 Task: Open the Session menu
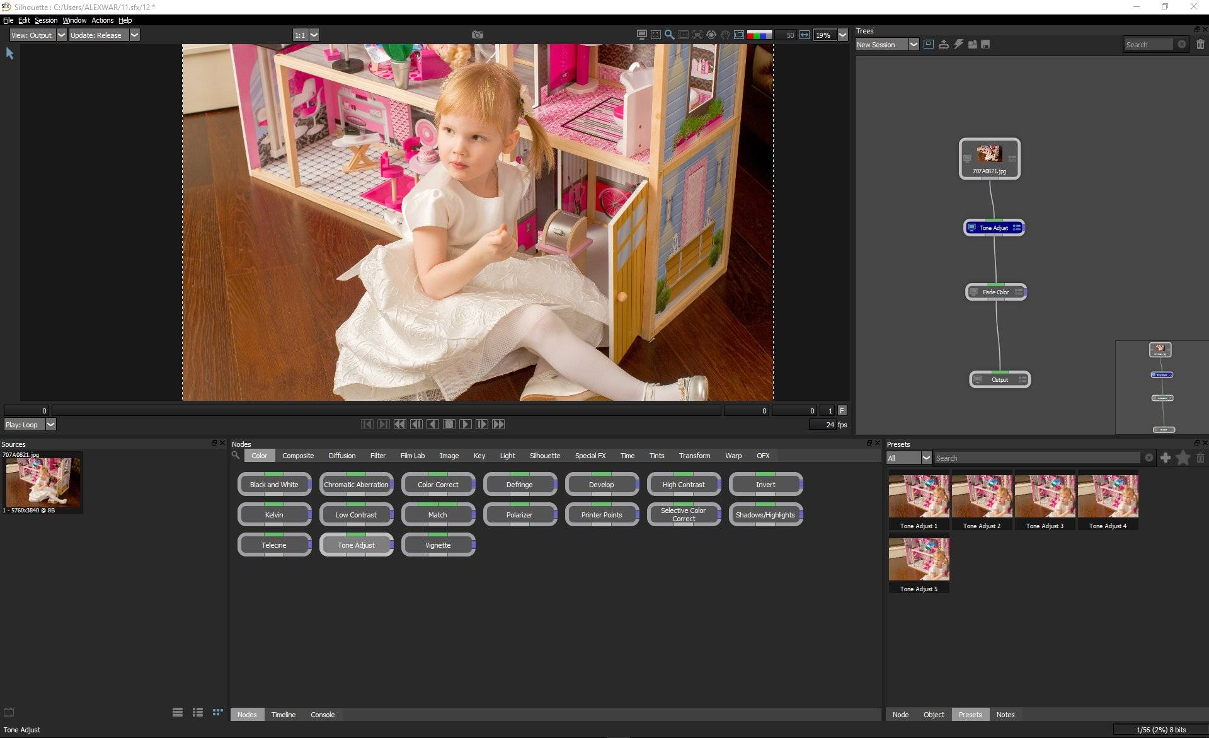pyautogui.click(x=46, y=20)
